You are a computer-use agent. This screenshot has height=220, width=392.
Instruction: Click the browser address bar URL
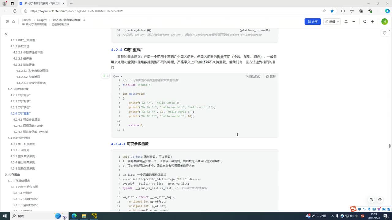pyautogui.click(x=77, y=11)
